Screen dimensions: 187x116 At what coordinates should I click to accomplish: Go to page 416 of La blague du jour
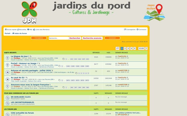[88, 59]
